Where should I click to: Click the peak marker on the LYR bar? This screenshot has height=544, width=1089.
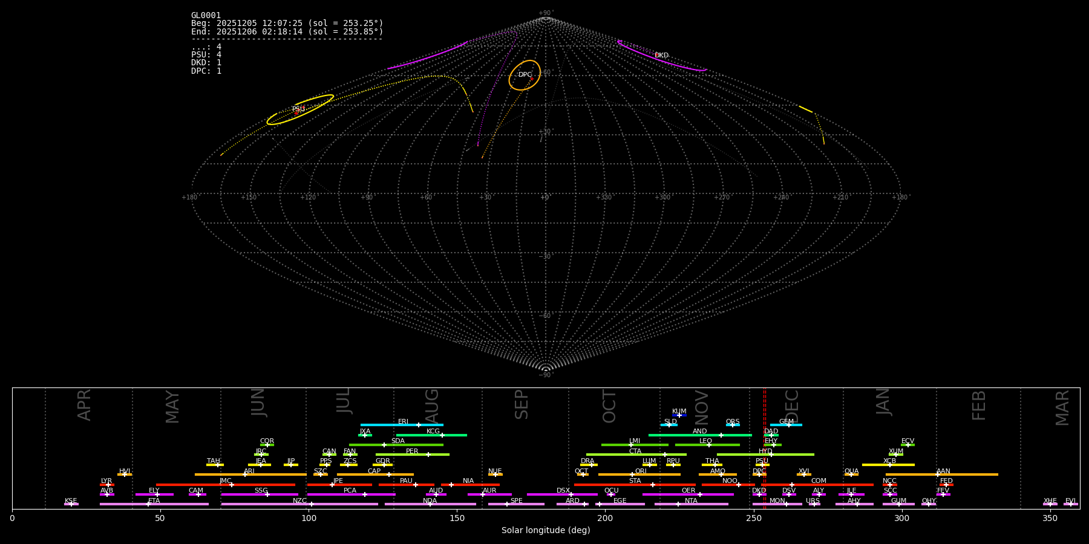click(x=108, y=485)
